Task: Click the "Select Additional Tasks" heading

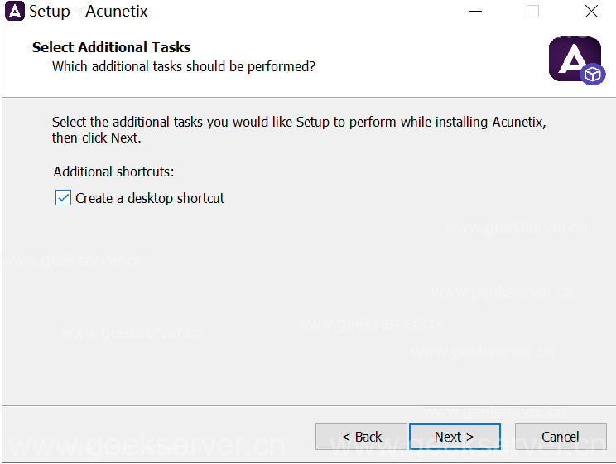Action: [x=111, y=47]
